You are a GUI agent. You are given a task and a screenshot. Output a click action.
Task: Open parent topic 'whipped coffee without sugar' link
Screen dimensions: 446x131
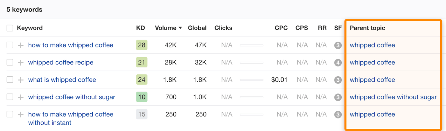pos(393,97)
